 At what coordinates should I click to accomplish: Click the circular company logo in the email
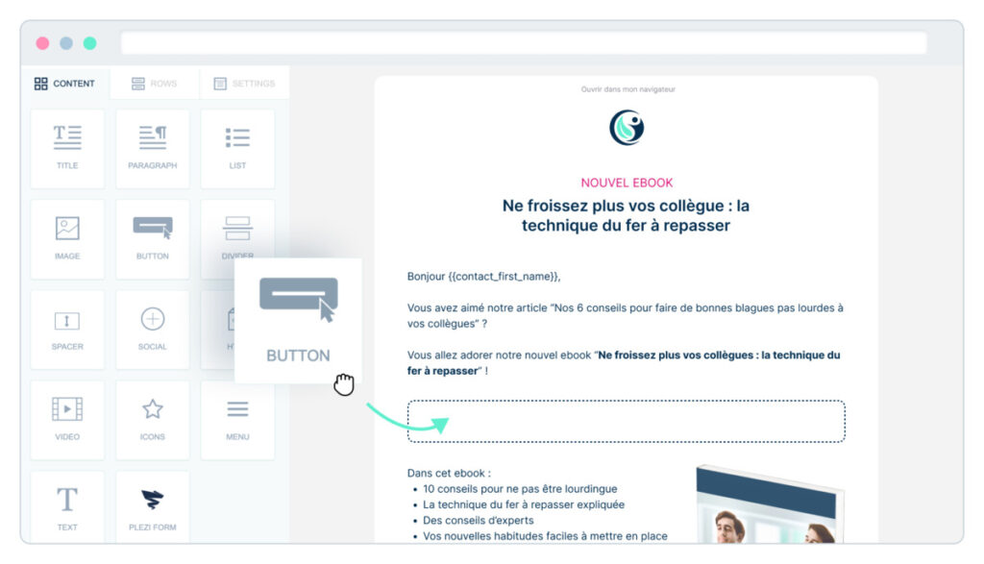point(627,126)
